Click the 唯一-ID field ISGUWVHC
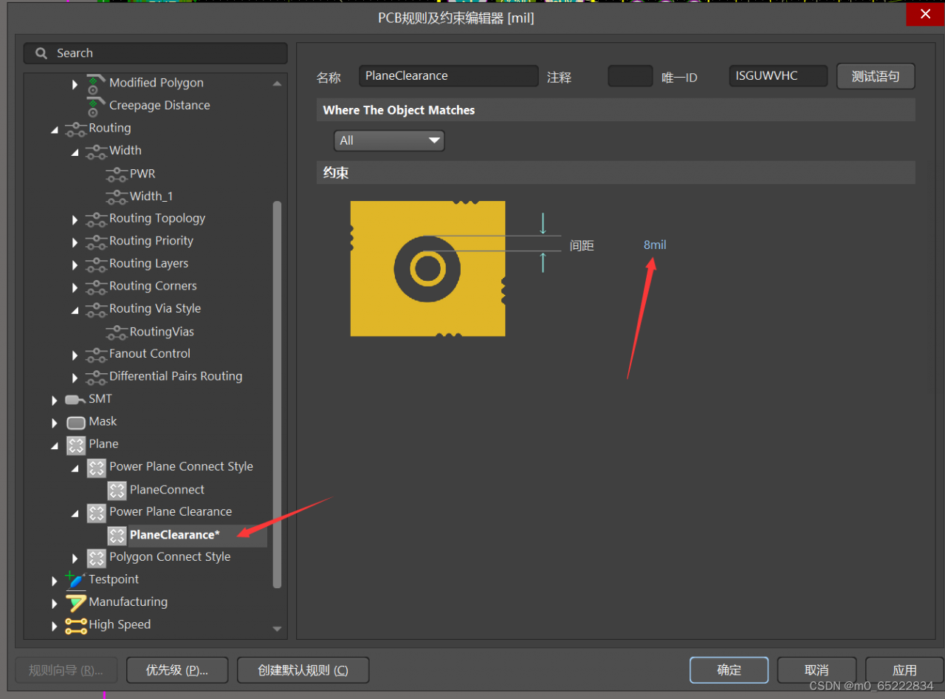 coord(778,76)
